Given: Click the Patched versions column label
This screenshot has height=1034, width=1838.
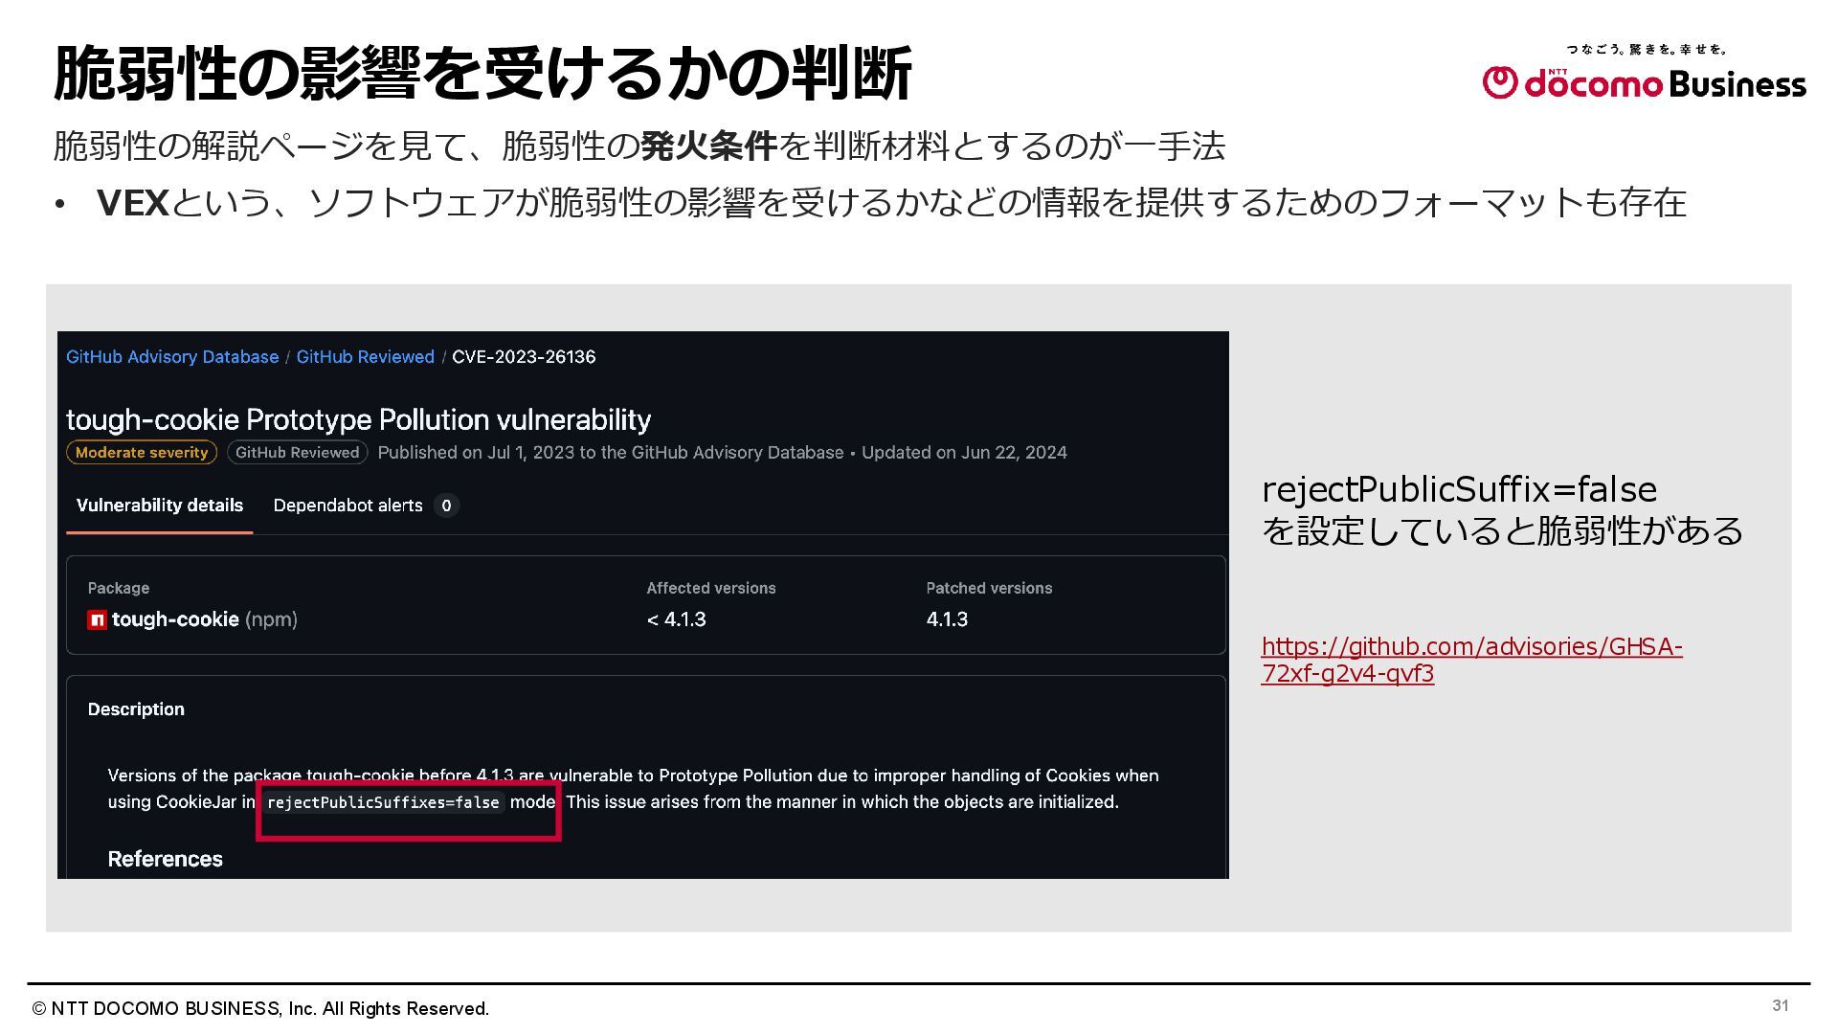Looking at the screenshot, I should pos(989,588).
